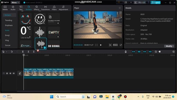Toggle main track magnet
The width and height of the screenshot is (177, 100).
[x=134, y=52]
